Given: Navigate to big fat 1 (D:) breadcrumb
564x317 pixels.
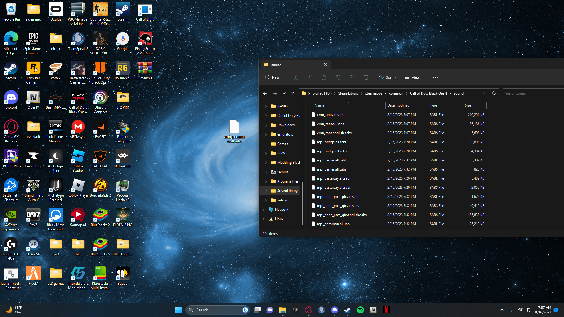Looking at the screenshot, I should tap(322, 93).
